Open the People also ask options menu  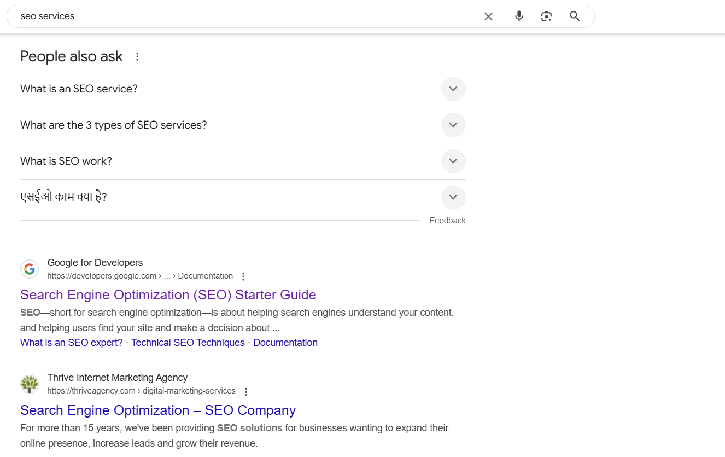pyautogui.click(x=137, y=56)
